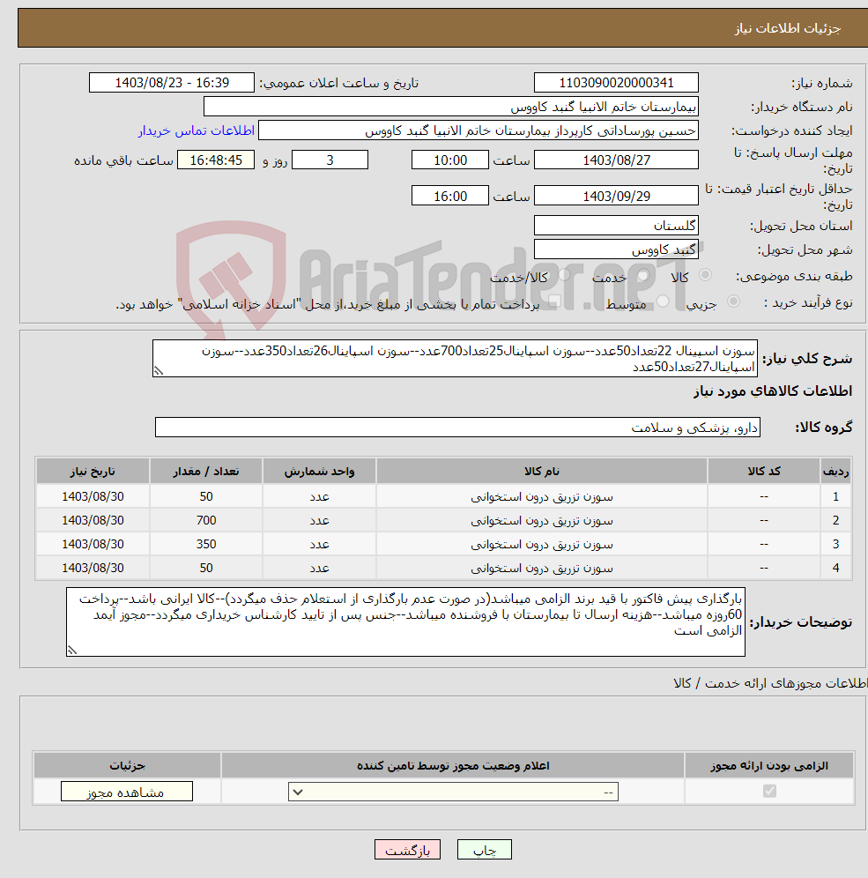Click quantity 50 in row 1
Screen dimensions: 868x878
pyautogui.click(x=206, y=496)
